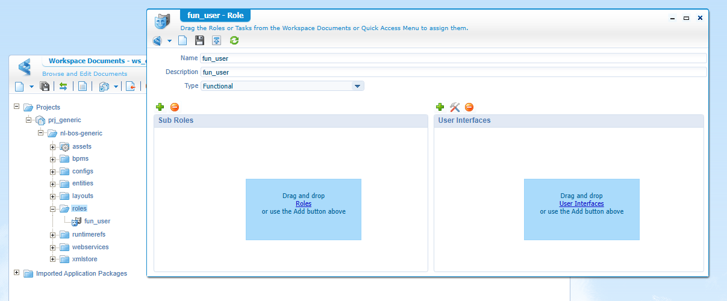Click the green Refresh icon in Role toolbar
The width and height of the screenshot is (727, 301).
tap(234, 40)
